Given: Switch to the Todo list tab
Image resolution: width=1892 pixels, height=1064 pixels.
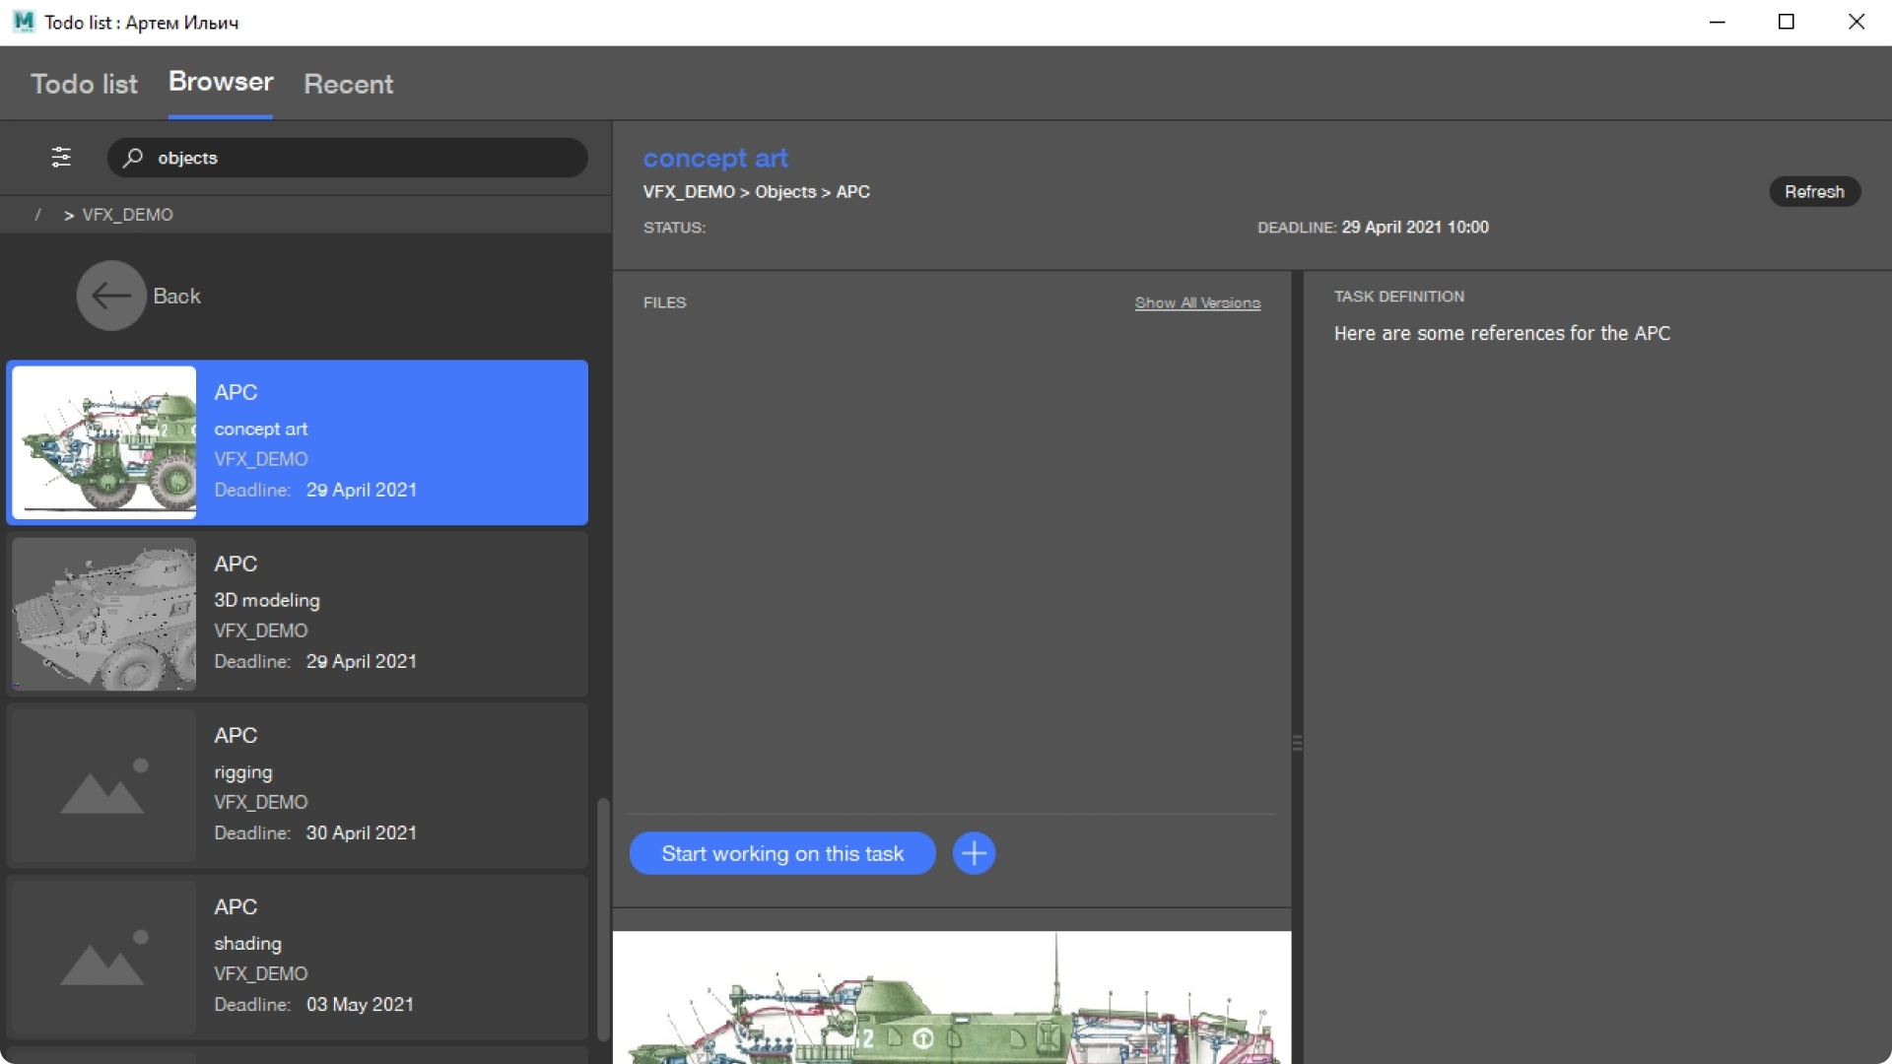Looking at the screenshot, I should [85, 84].
